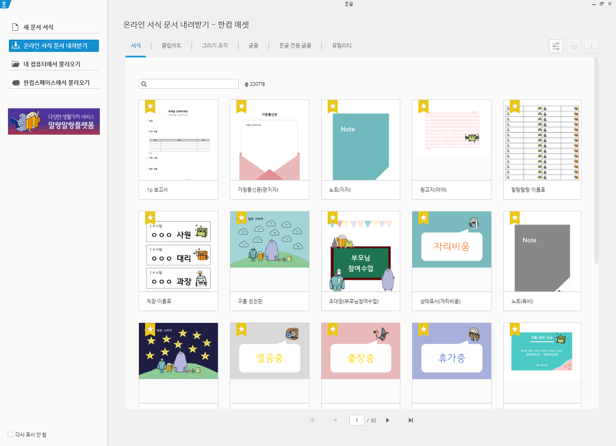Click star badge on 출장중 card
The width and height of the screenshot is (616, 446).
(333, 330)
